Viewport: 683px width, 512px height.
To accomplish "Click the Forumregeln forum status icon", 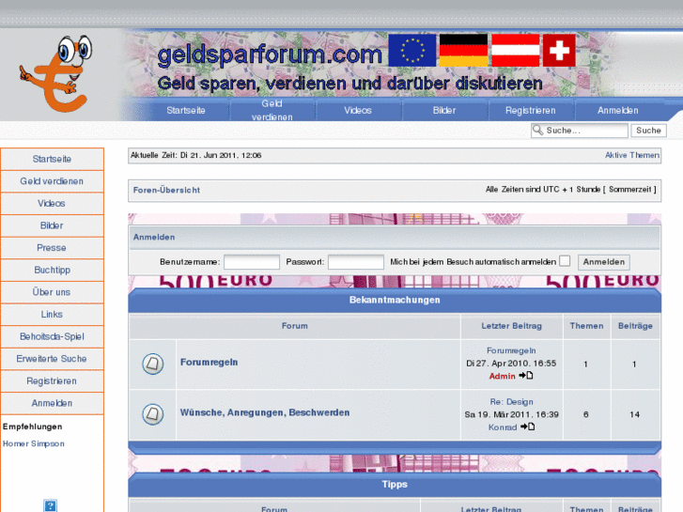I will click(x=153, y=364).
